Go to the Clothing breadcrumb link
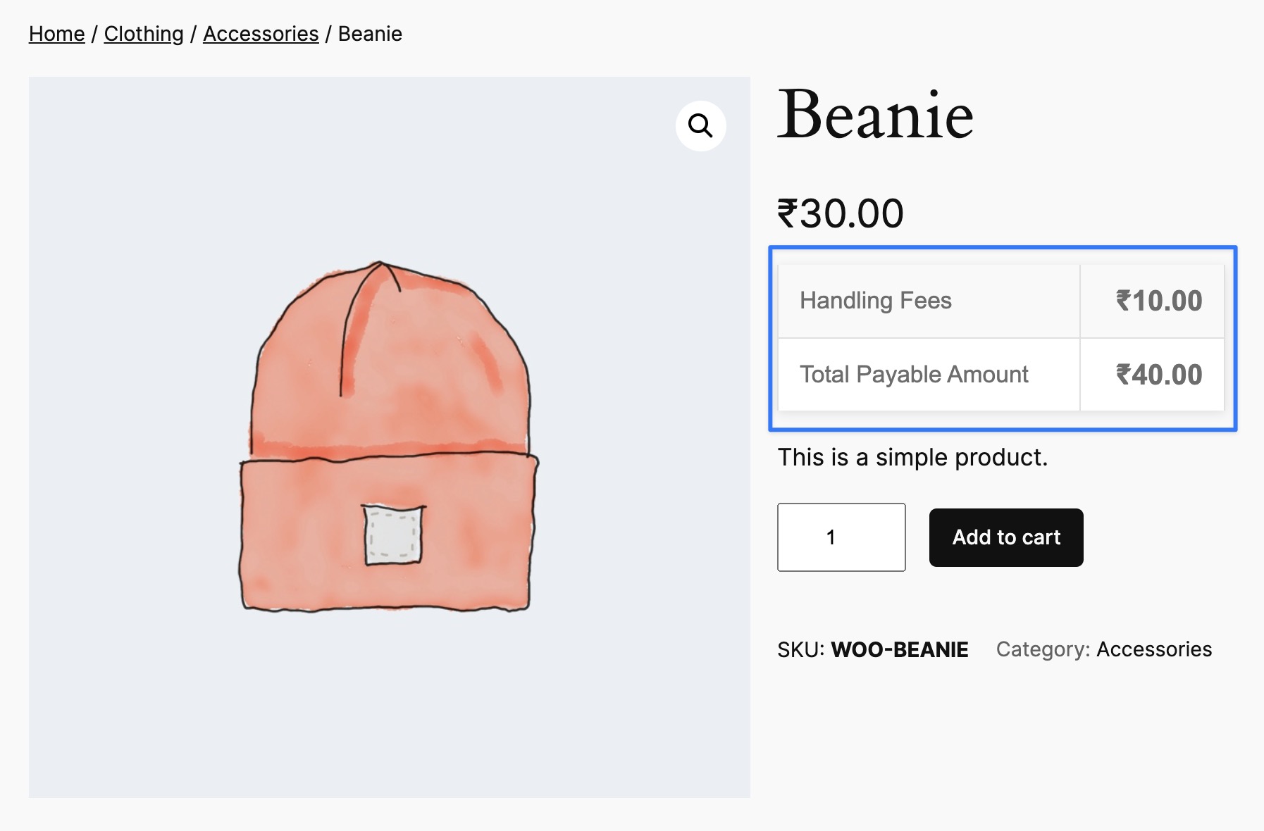Viewport: 1264px width, 831px height. (x=144, y=34)
